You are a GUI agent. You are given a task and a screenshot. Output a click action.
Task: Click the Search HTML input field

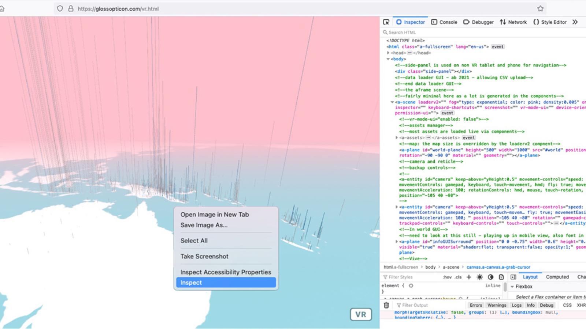[x=401, y=32]
